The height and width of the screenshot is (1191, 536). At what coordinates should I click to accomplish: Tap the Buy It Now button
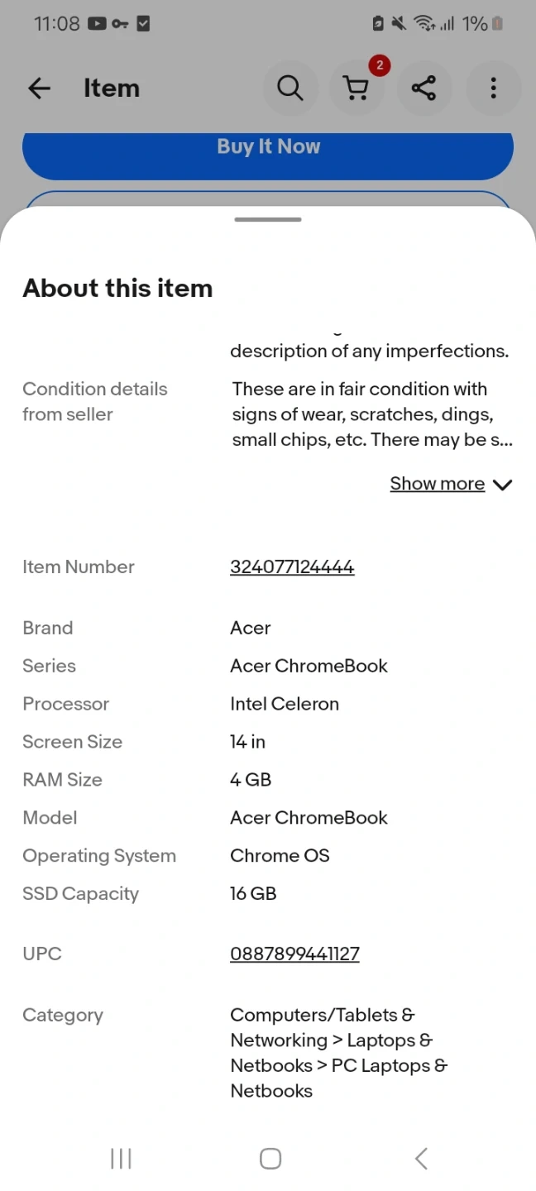[x=268, y=149]
